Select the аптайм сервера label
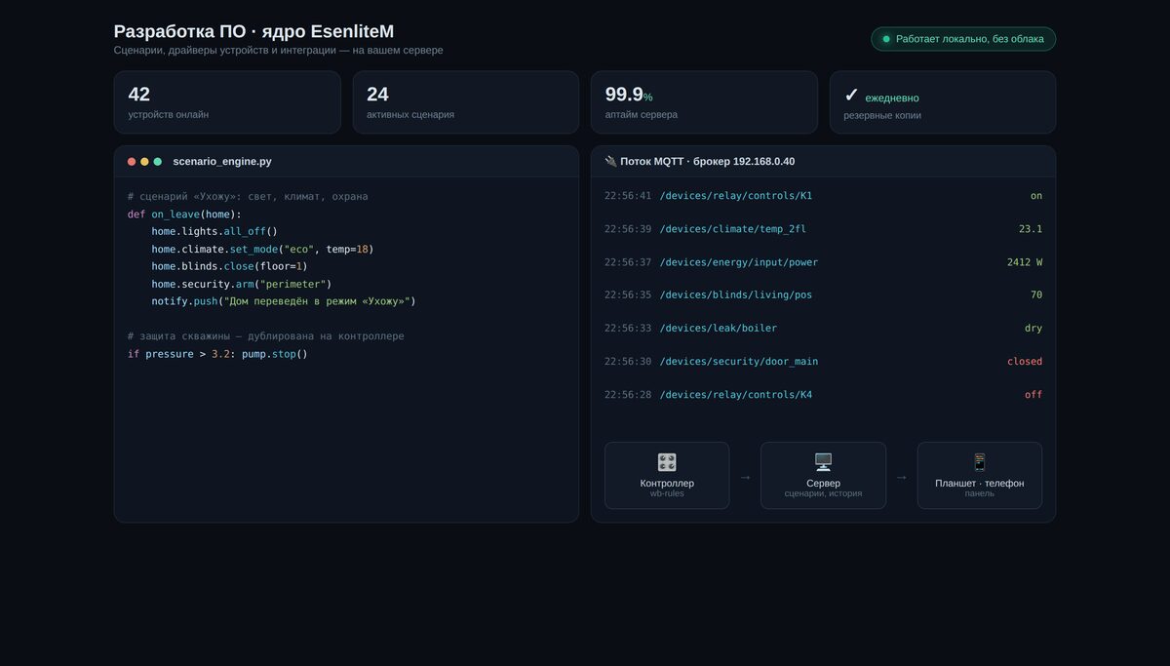 click(642, 115)
